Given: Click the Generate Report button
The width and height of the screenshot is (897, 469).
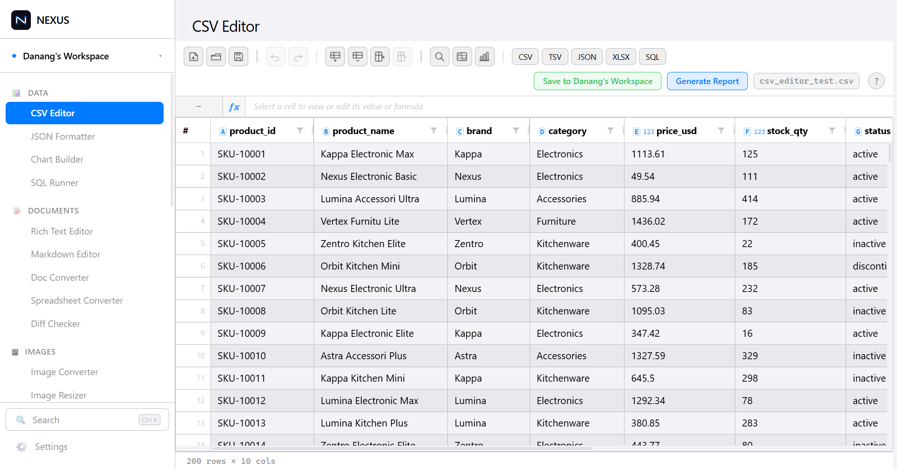Looking at the screenshot, I should click(707, 81).
